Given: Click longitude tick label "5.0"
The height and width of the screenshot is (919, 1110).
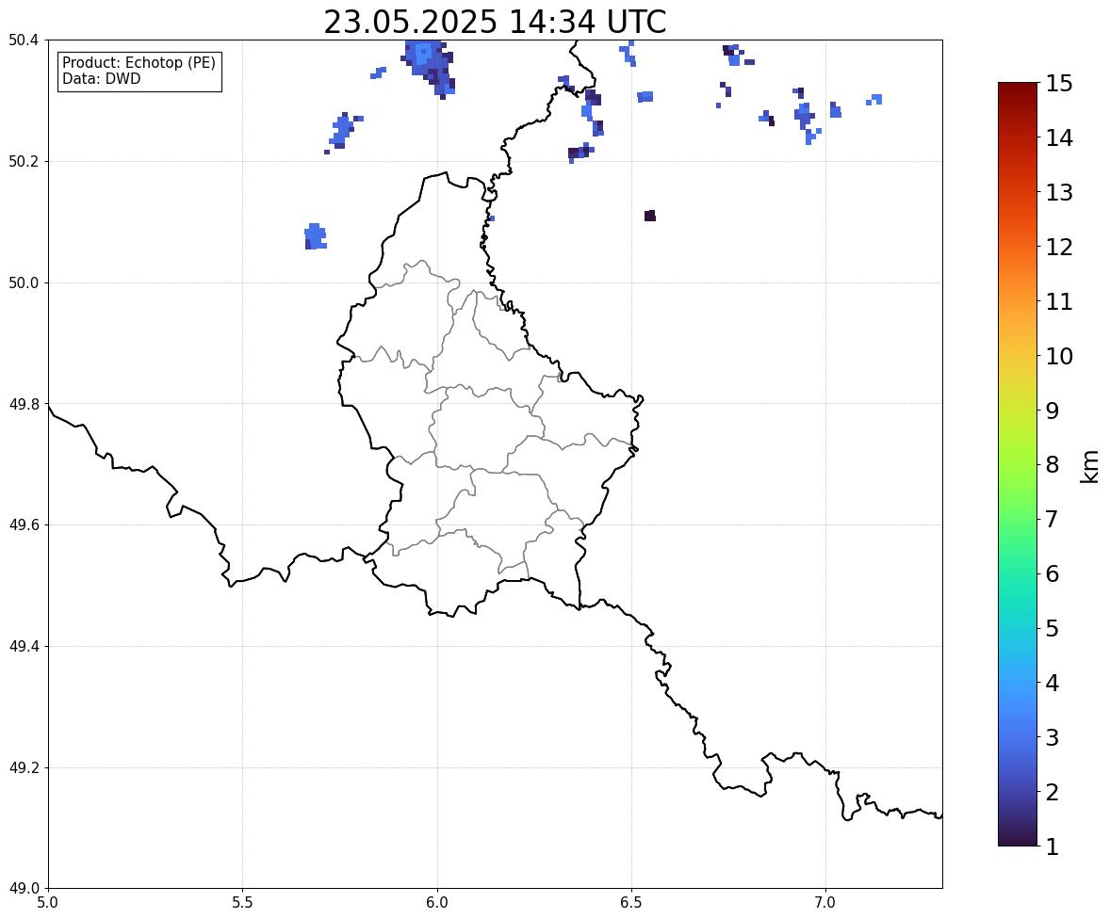Looking at the screenshot, I should (48, 903).
